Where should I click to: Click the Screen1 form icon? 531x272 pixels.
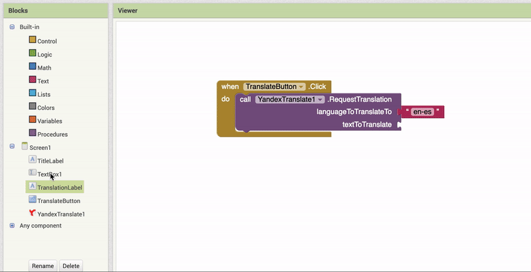pos(25,146)
